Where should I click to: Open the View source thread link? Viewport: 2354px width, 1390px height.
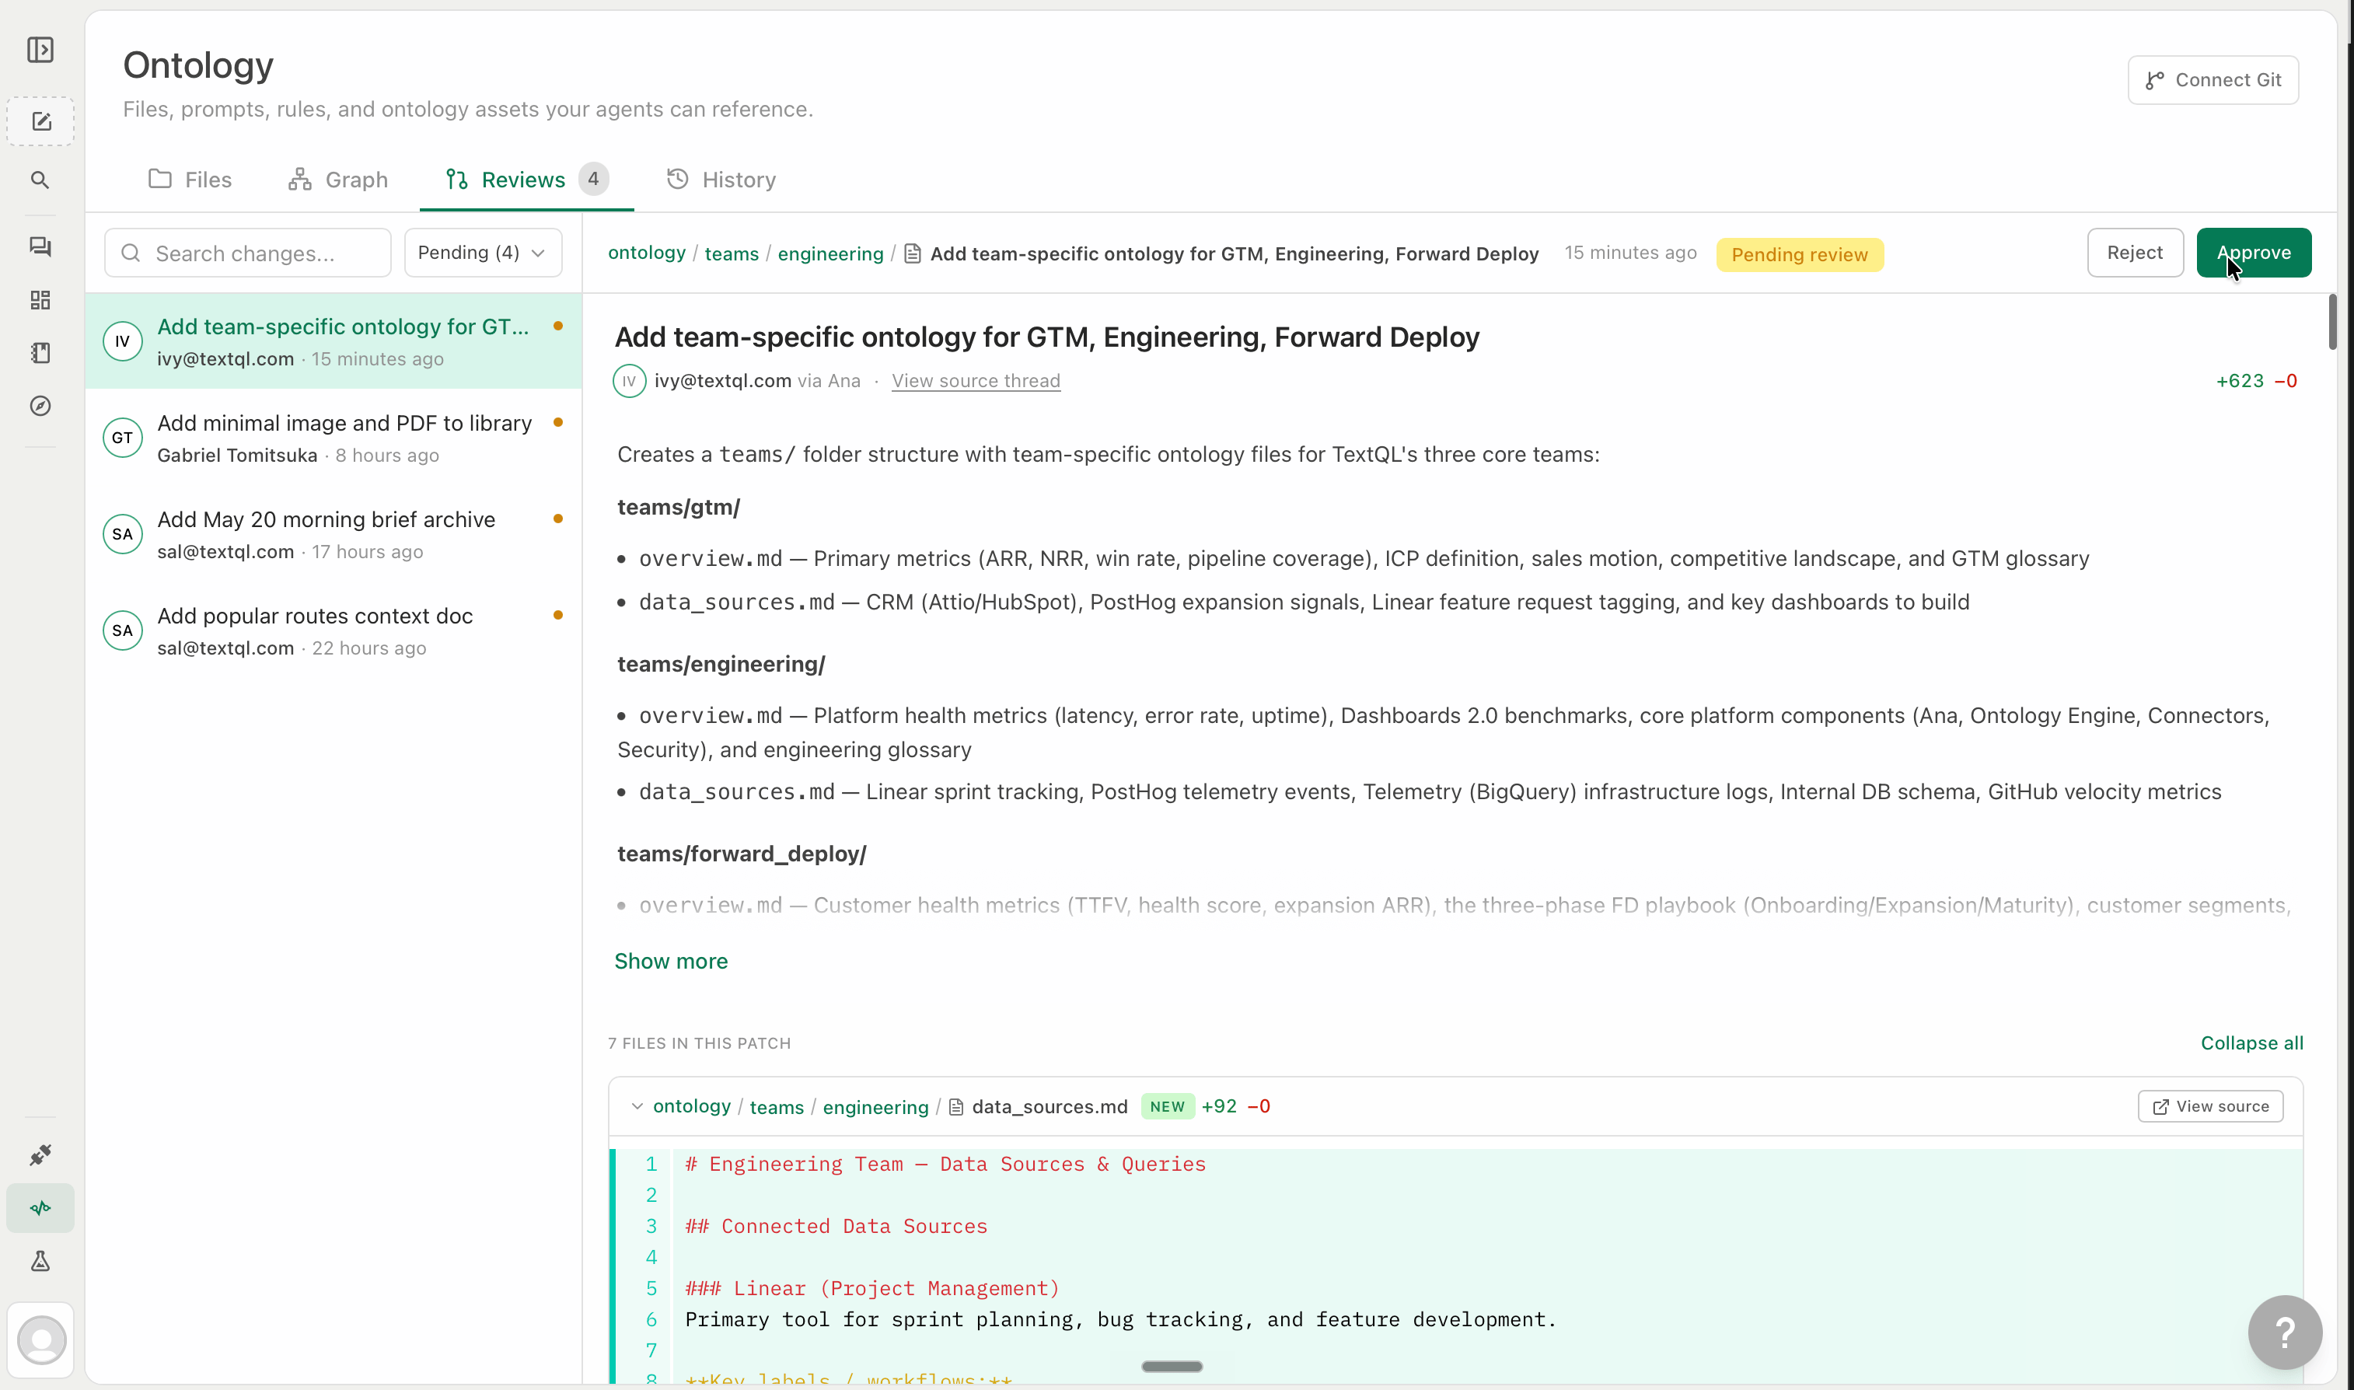point(976,380)
